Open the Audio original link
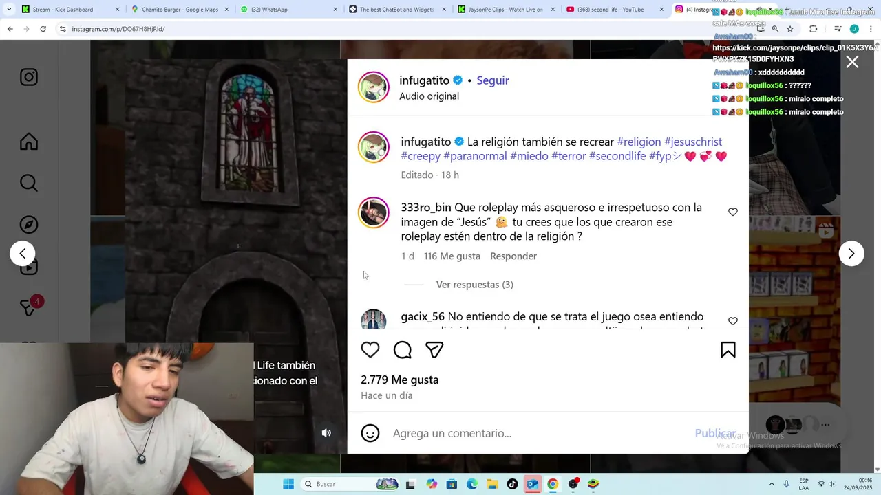The width and height of the screenshot is (881, 495). tap(429, 96)
